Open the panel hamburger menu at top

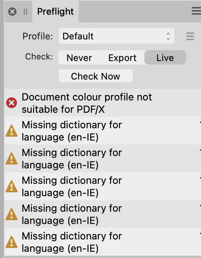click(x=196, y=11)
